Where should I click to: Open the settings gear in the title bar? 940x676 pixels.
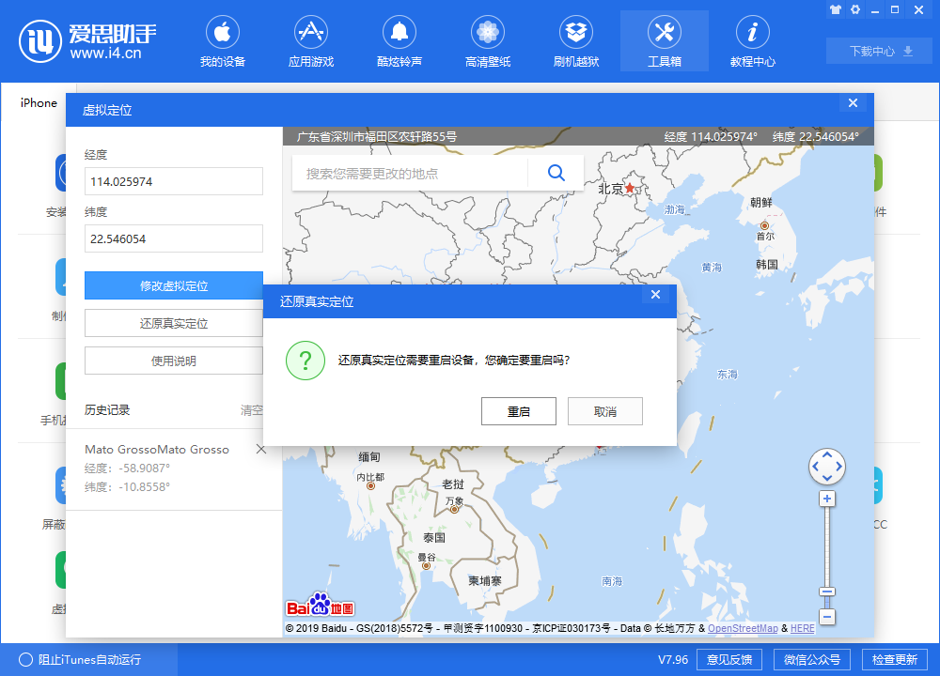point(854,8)
